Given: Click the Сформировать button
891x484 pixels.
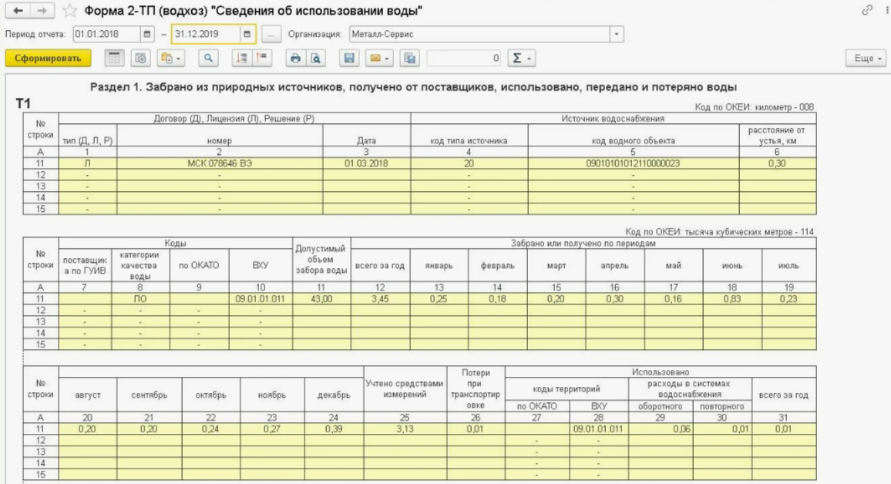Looking at the screenshot, I should tap(48, 58).
